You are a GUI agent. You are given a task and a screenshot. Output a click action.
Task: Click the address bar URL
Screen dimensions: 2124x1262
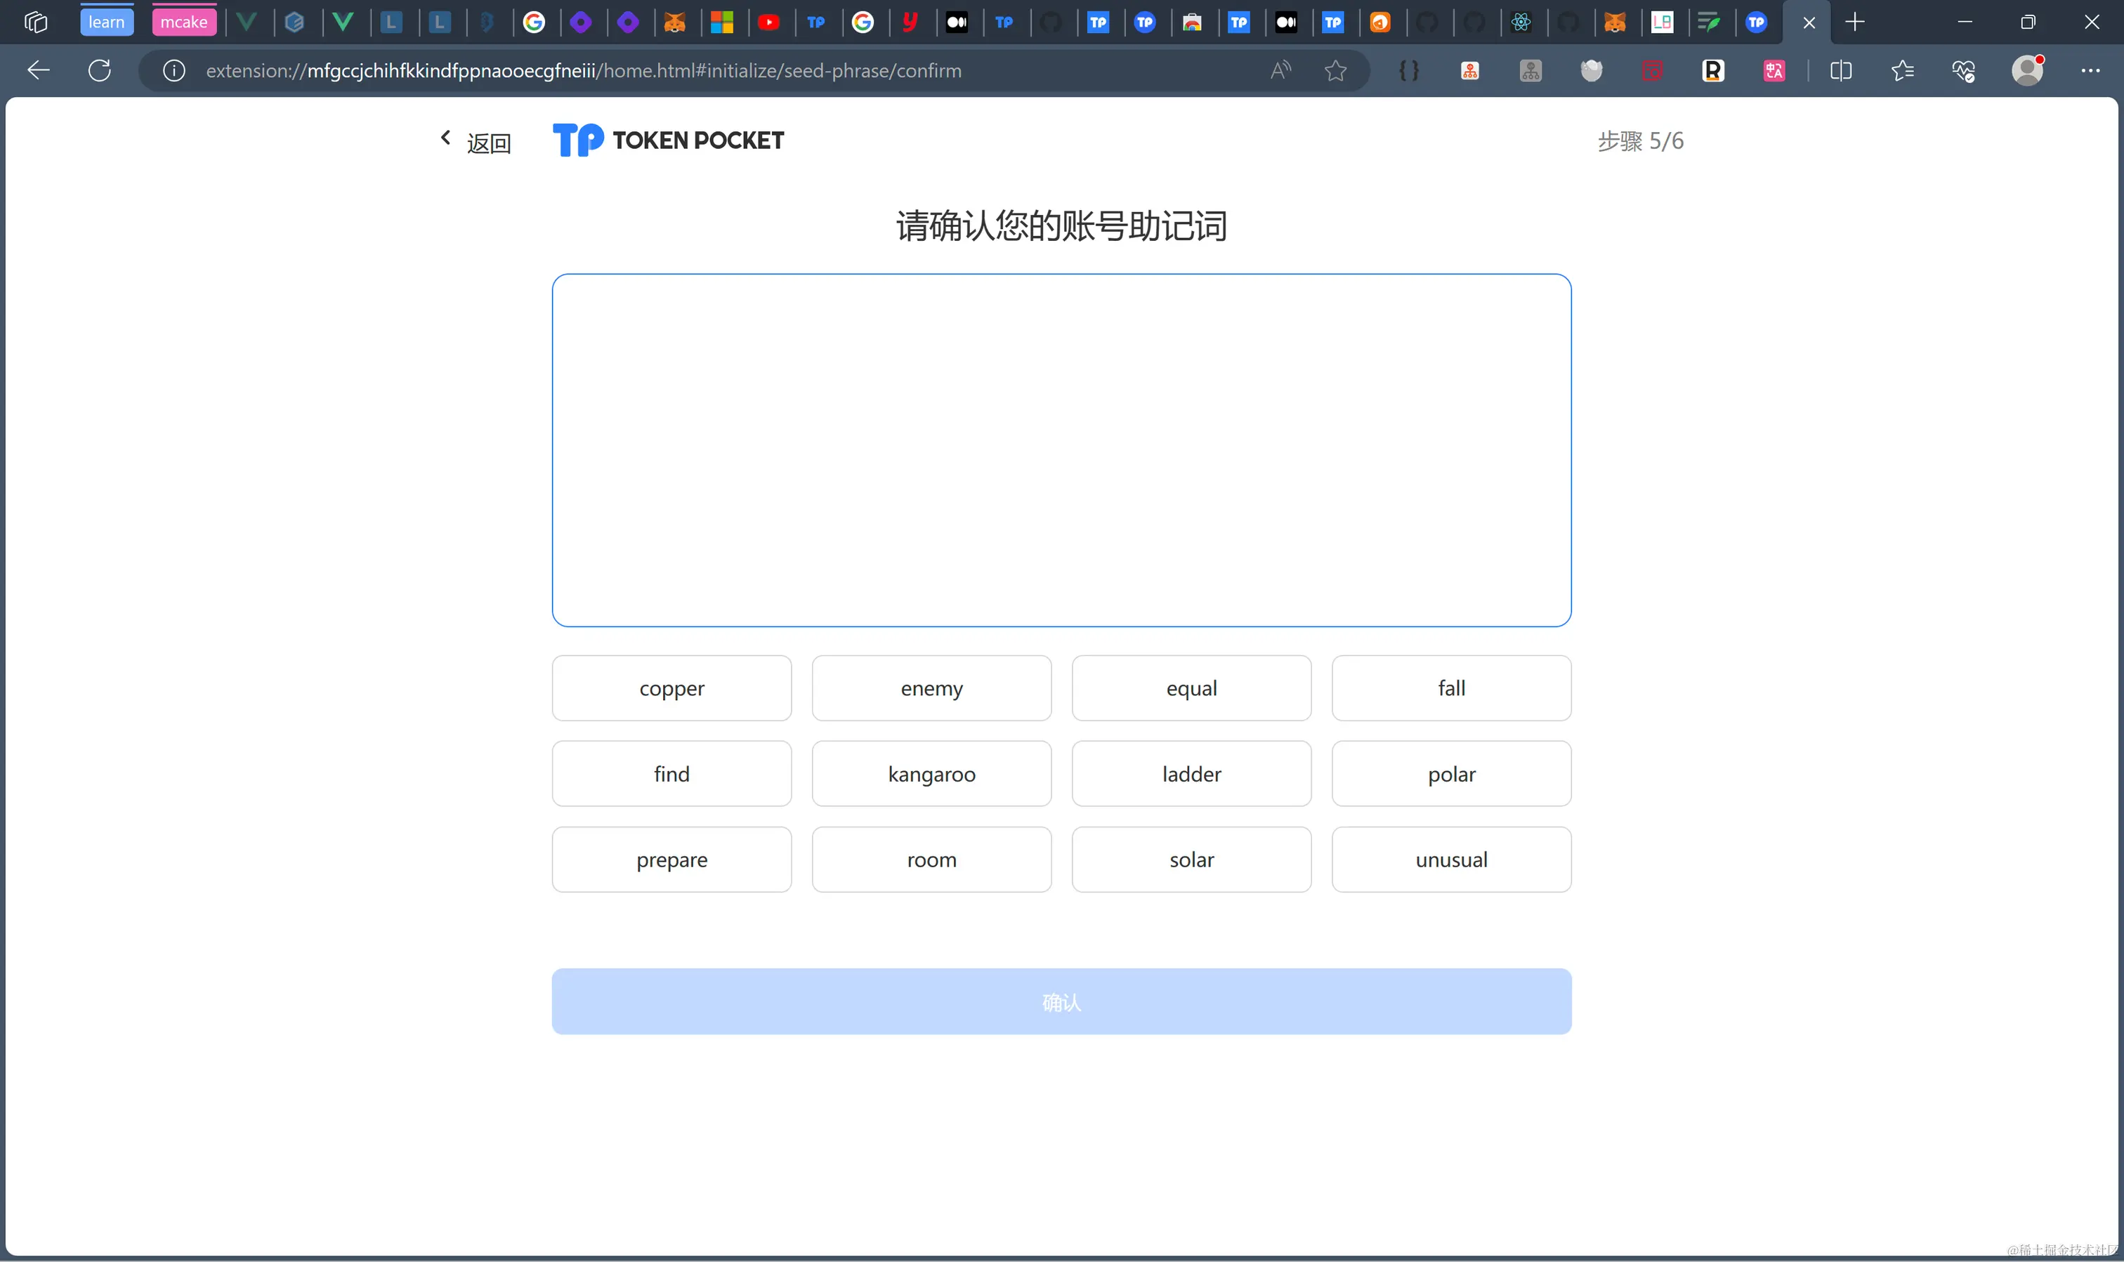[583, 71]
